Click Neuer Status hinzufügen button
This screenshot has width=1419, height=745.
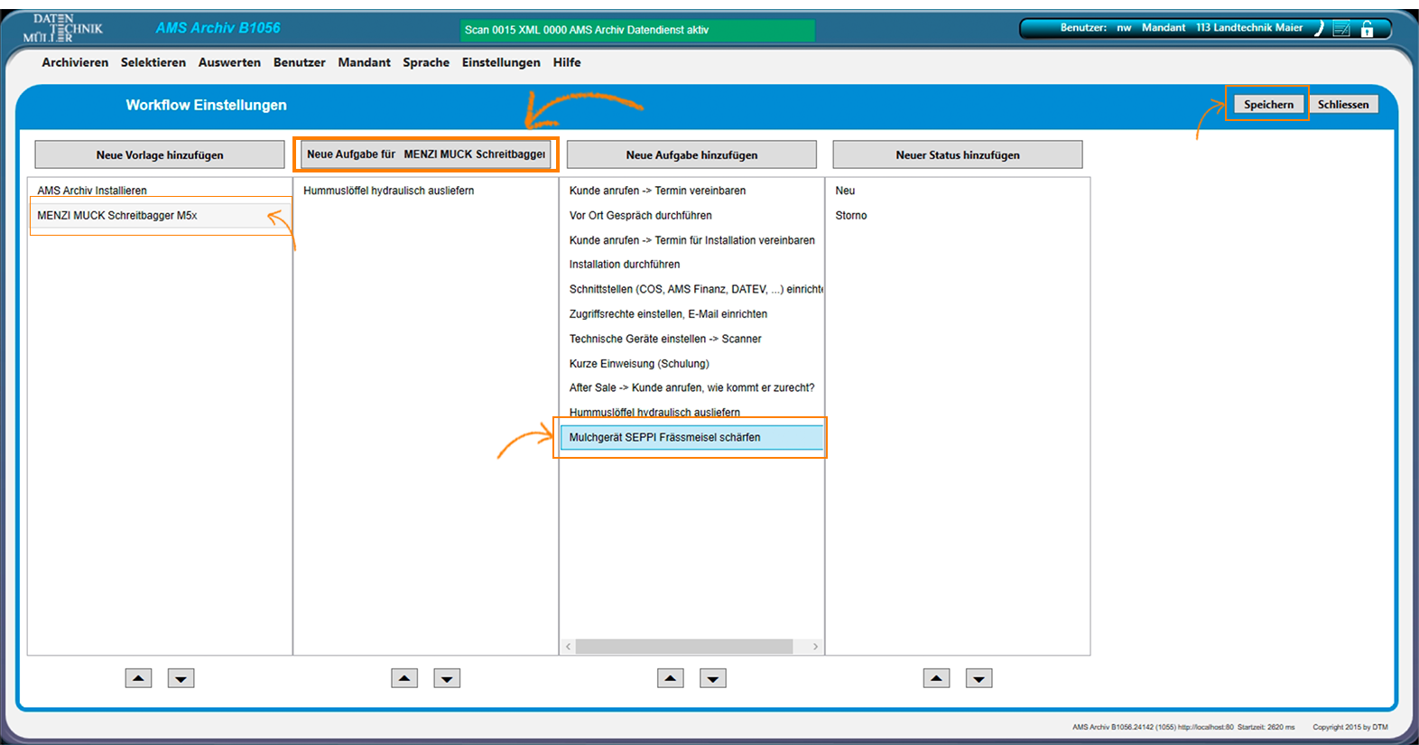(958, 154)
